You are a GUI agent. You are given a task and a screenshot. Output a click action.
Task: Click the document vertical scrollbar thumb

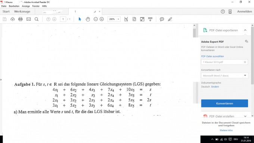point(194,33)
